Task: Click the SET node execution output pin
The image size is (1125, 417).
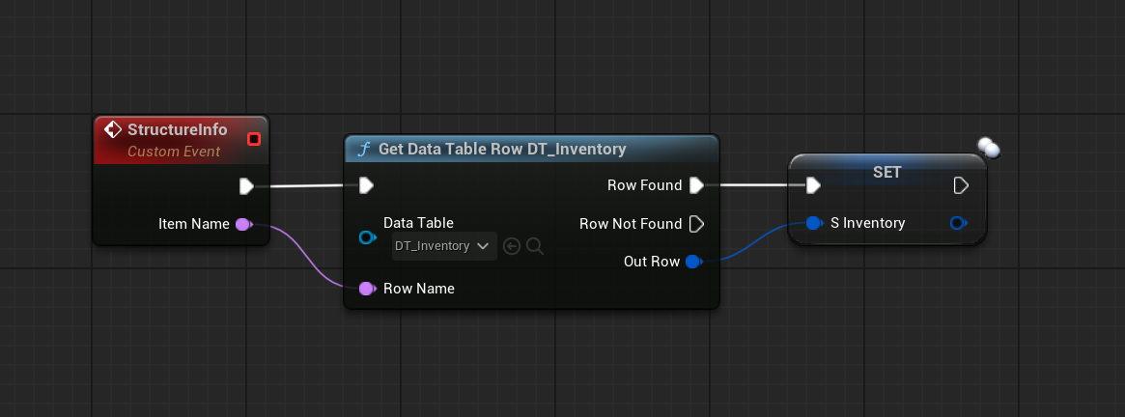Action: (x=962, y=186)
